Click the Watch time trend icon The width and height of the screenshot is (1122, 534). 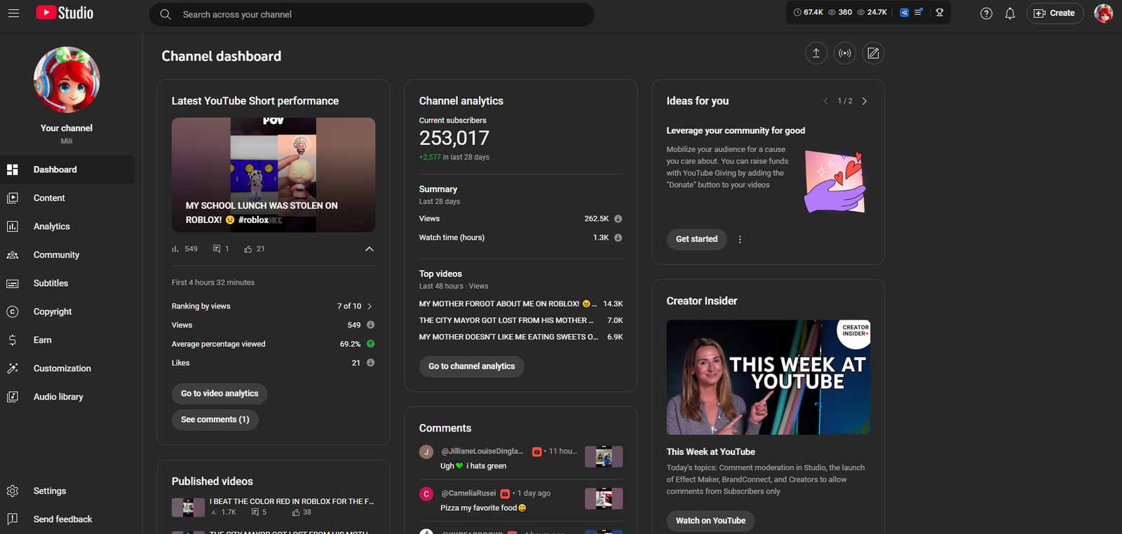618,238
